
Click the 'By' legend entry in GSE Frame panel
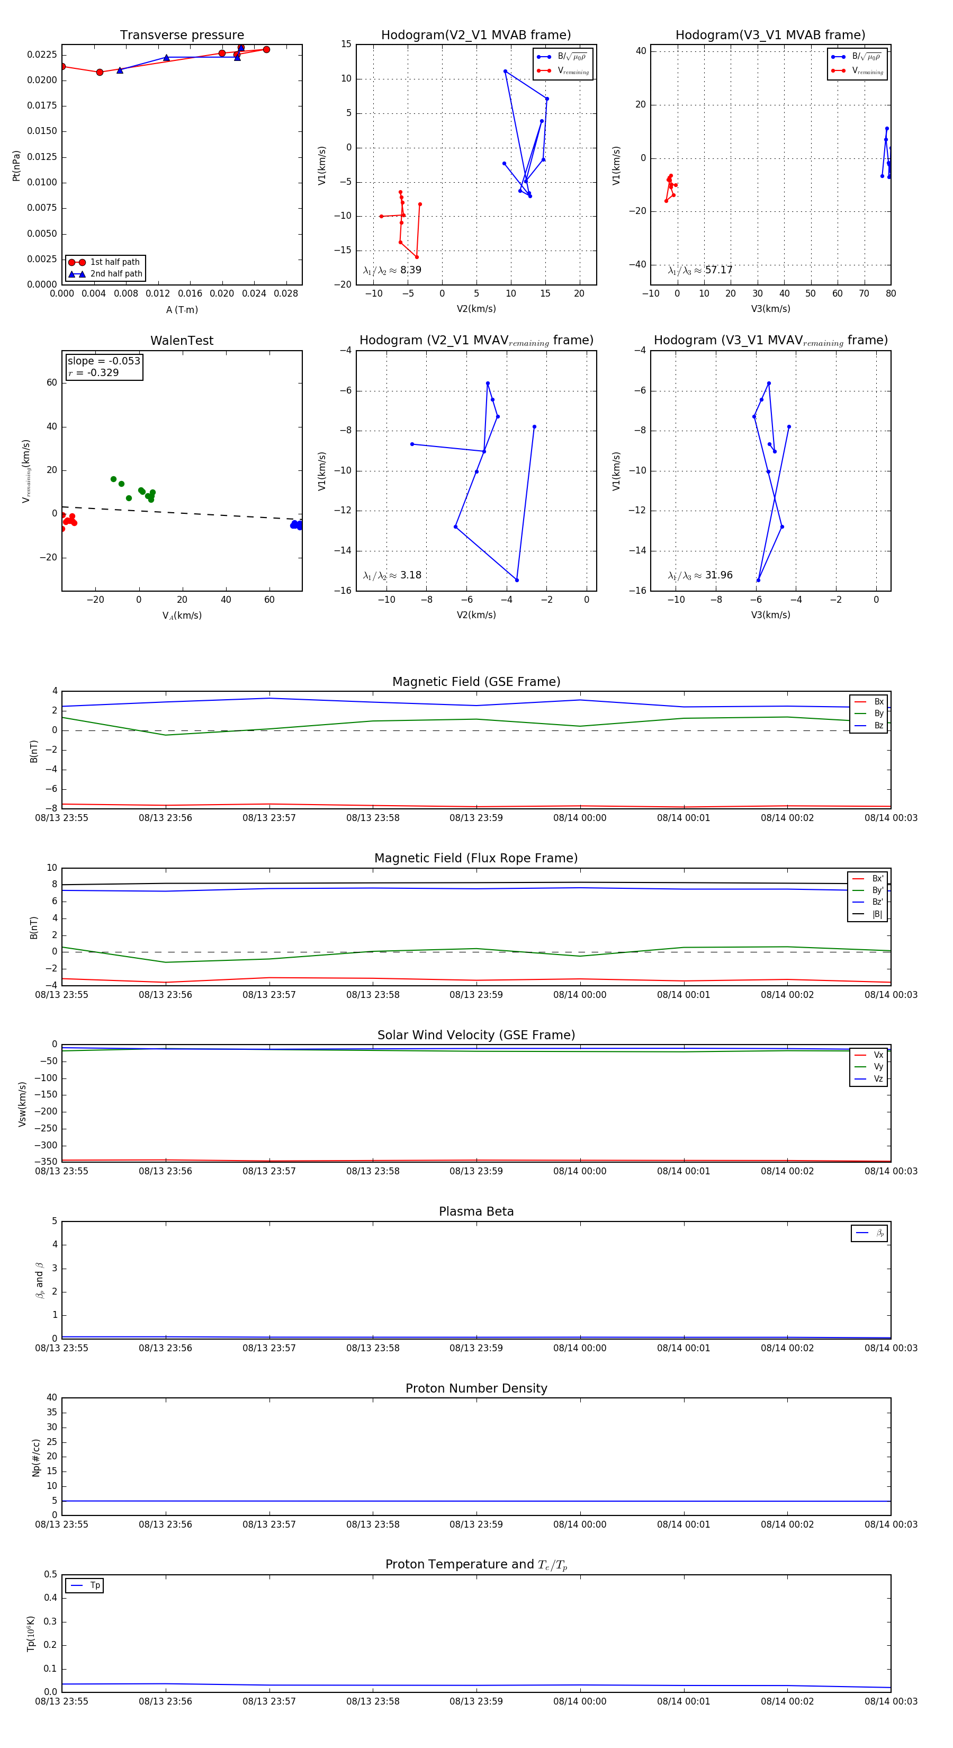869,714
